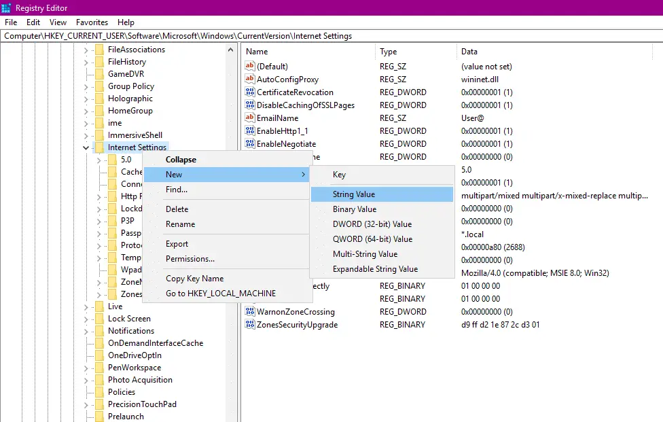Click the WarnonZoneCrossing DWORD icon

click(x=250, y=312)
